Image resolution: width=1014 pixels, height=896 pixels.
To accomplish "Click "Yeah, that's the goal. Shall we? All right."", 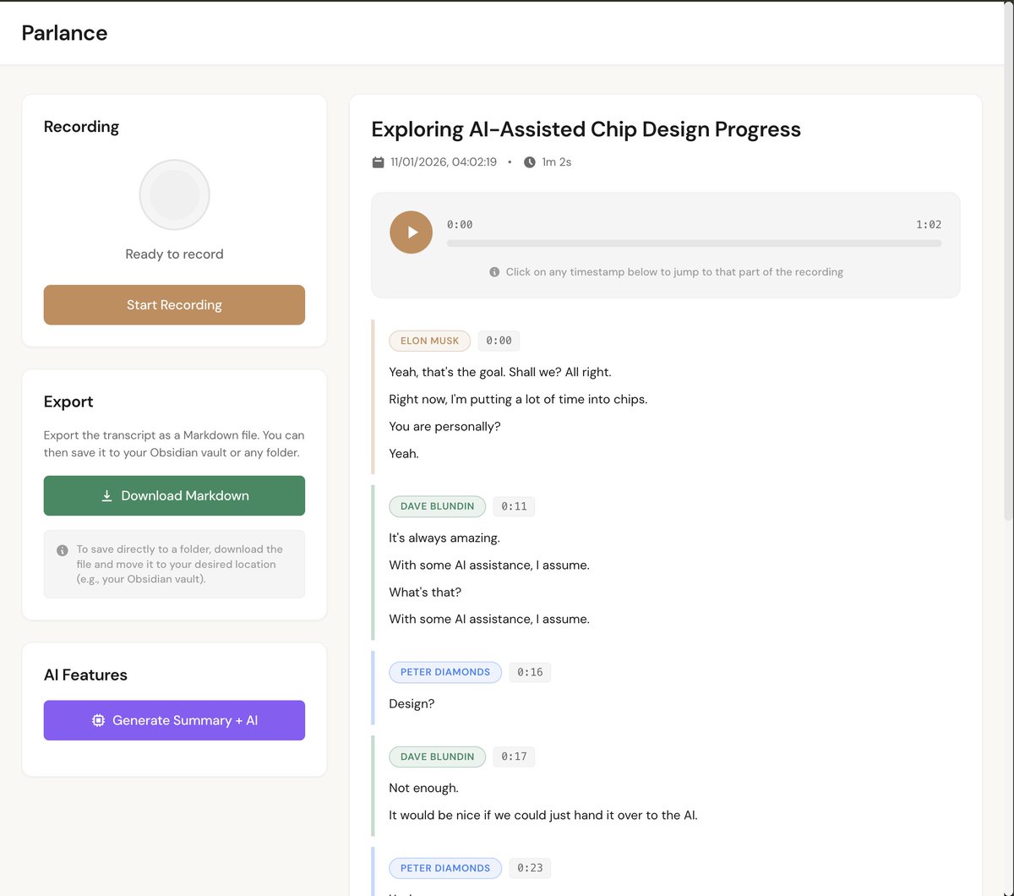I will [x=500, y=372].
